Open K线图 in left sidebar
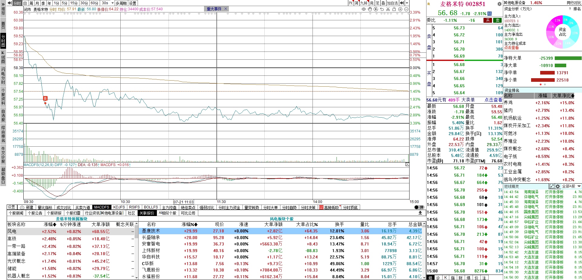Screen dimensions: 582x280 click(x=3, y=57)
